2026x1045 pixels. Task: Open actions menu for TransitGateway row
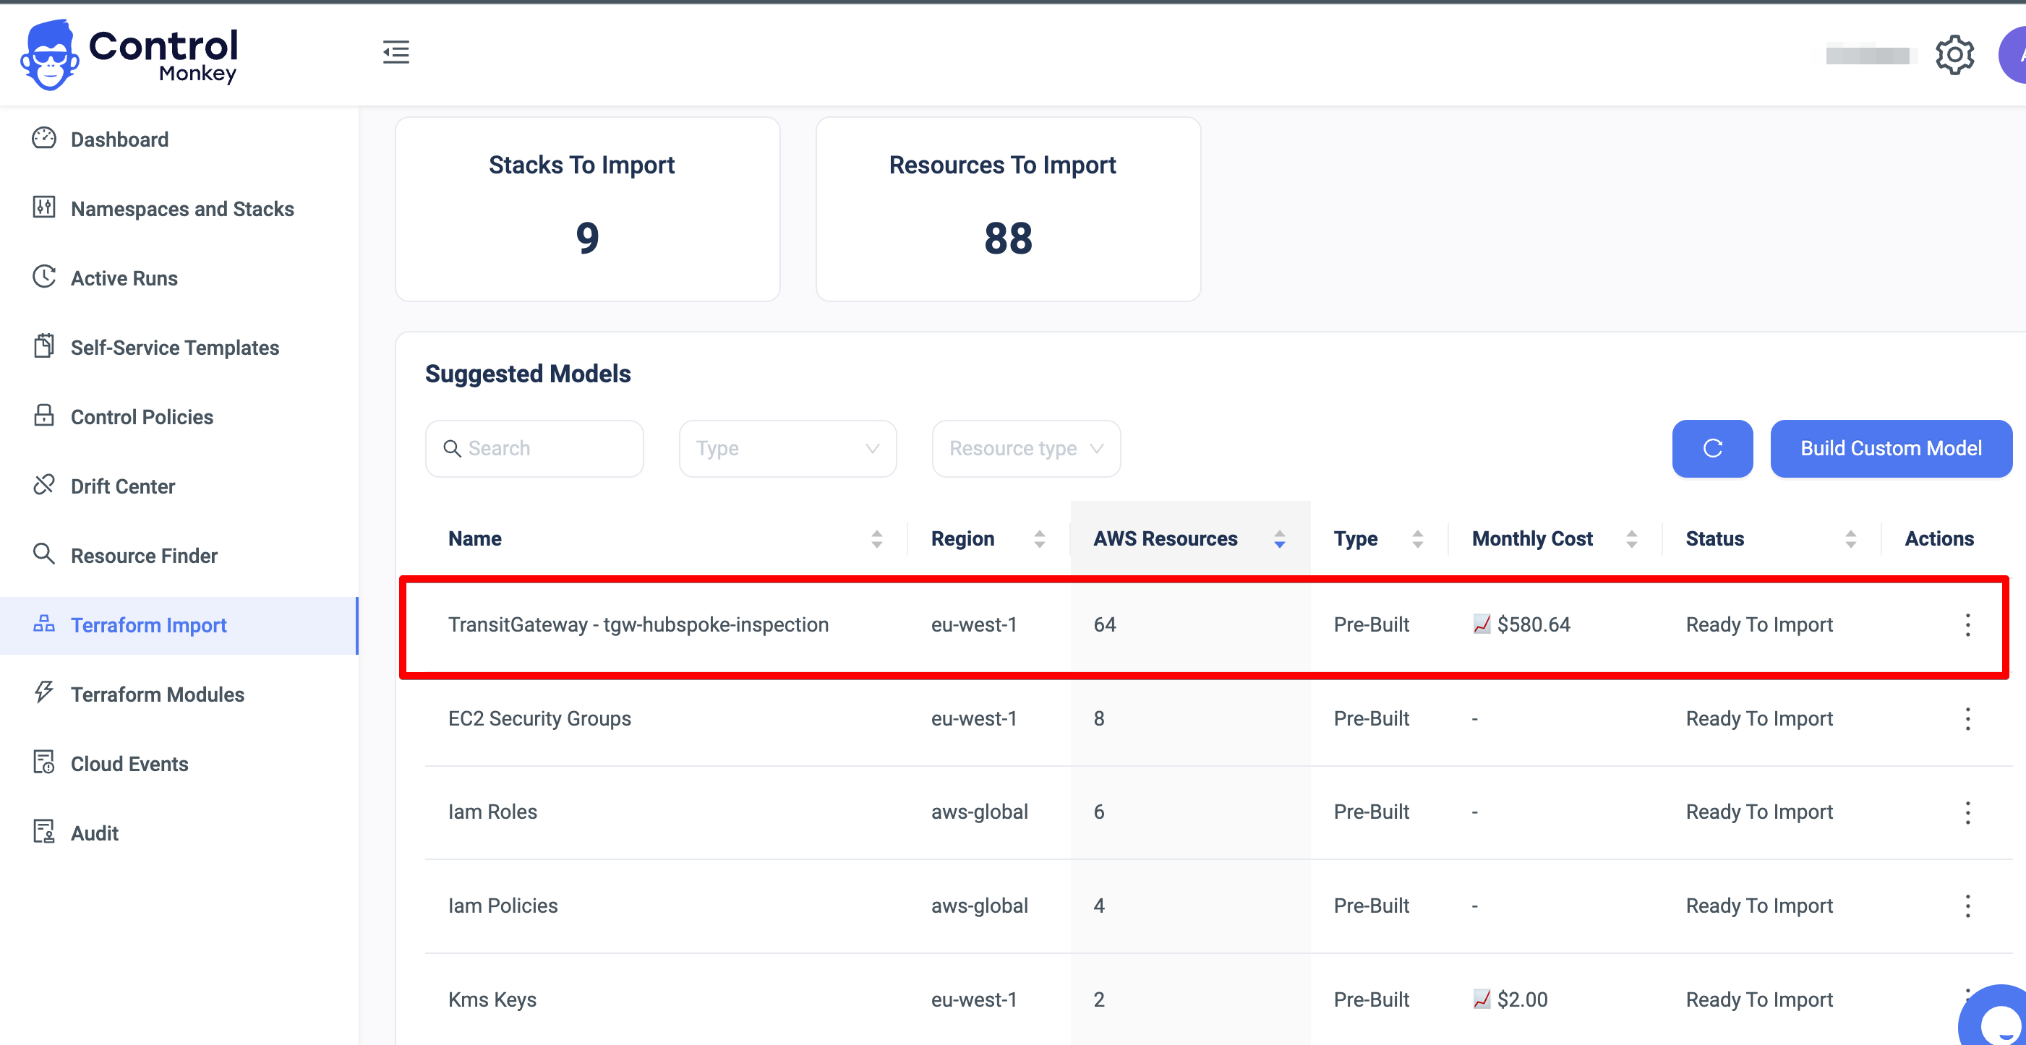pos(1967,625)
